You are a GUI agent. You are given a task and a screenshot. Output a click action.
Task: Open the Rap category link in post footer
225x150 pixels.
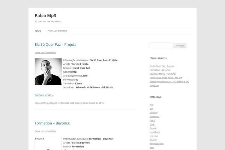tap(77, 103)
